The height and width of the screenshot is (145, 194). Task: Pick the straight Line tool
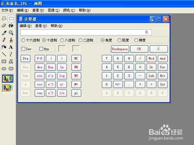tap(4, 54)
